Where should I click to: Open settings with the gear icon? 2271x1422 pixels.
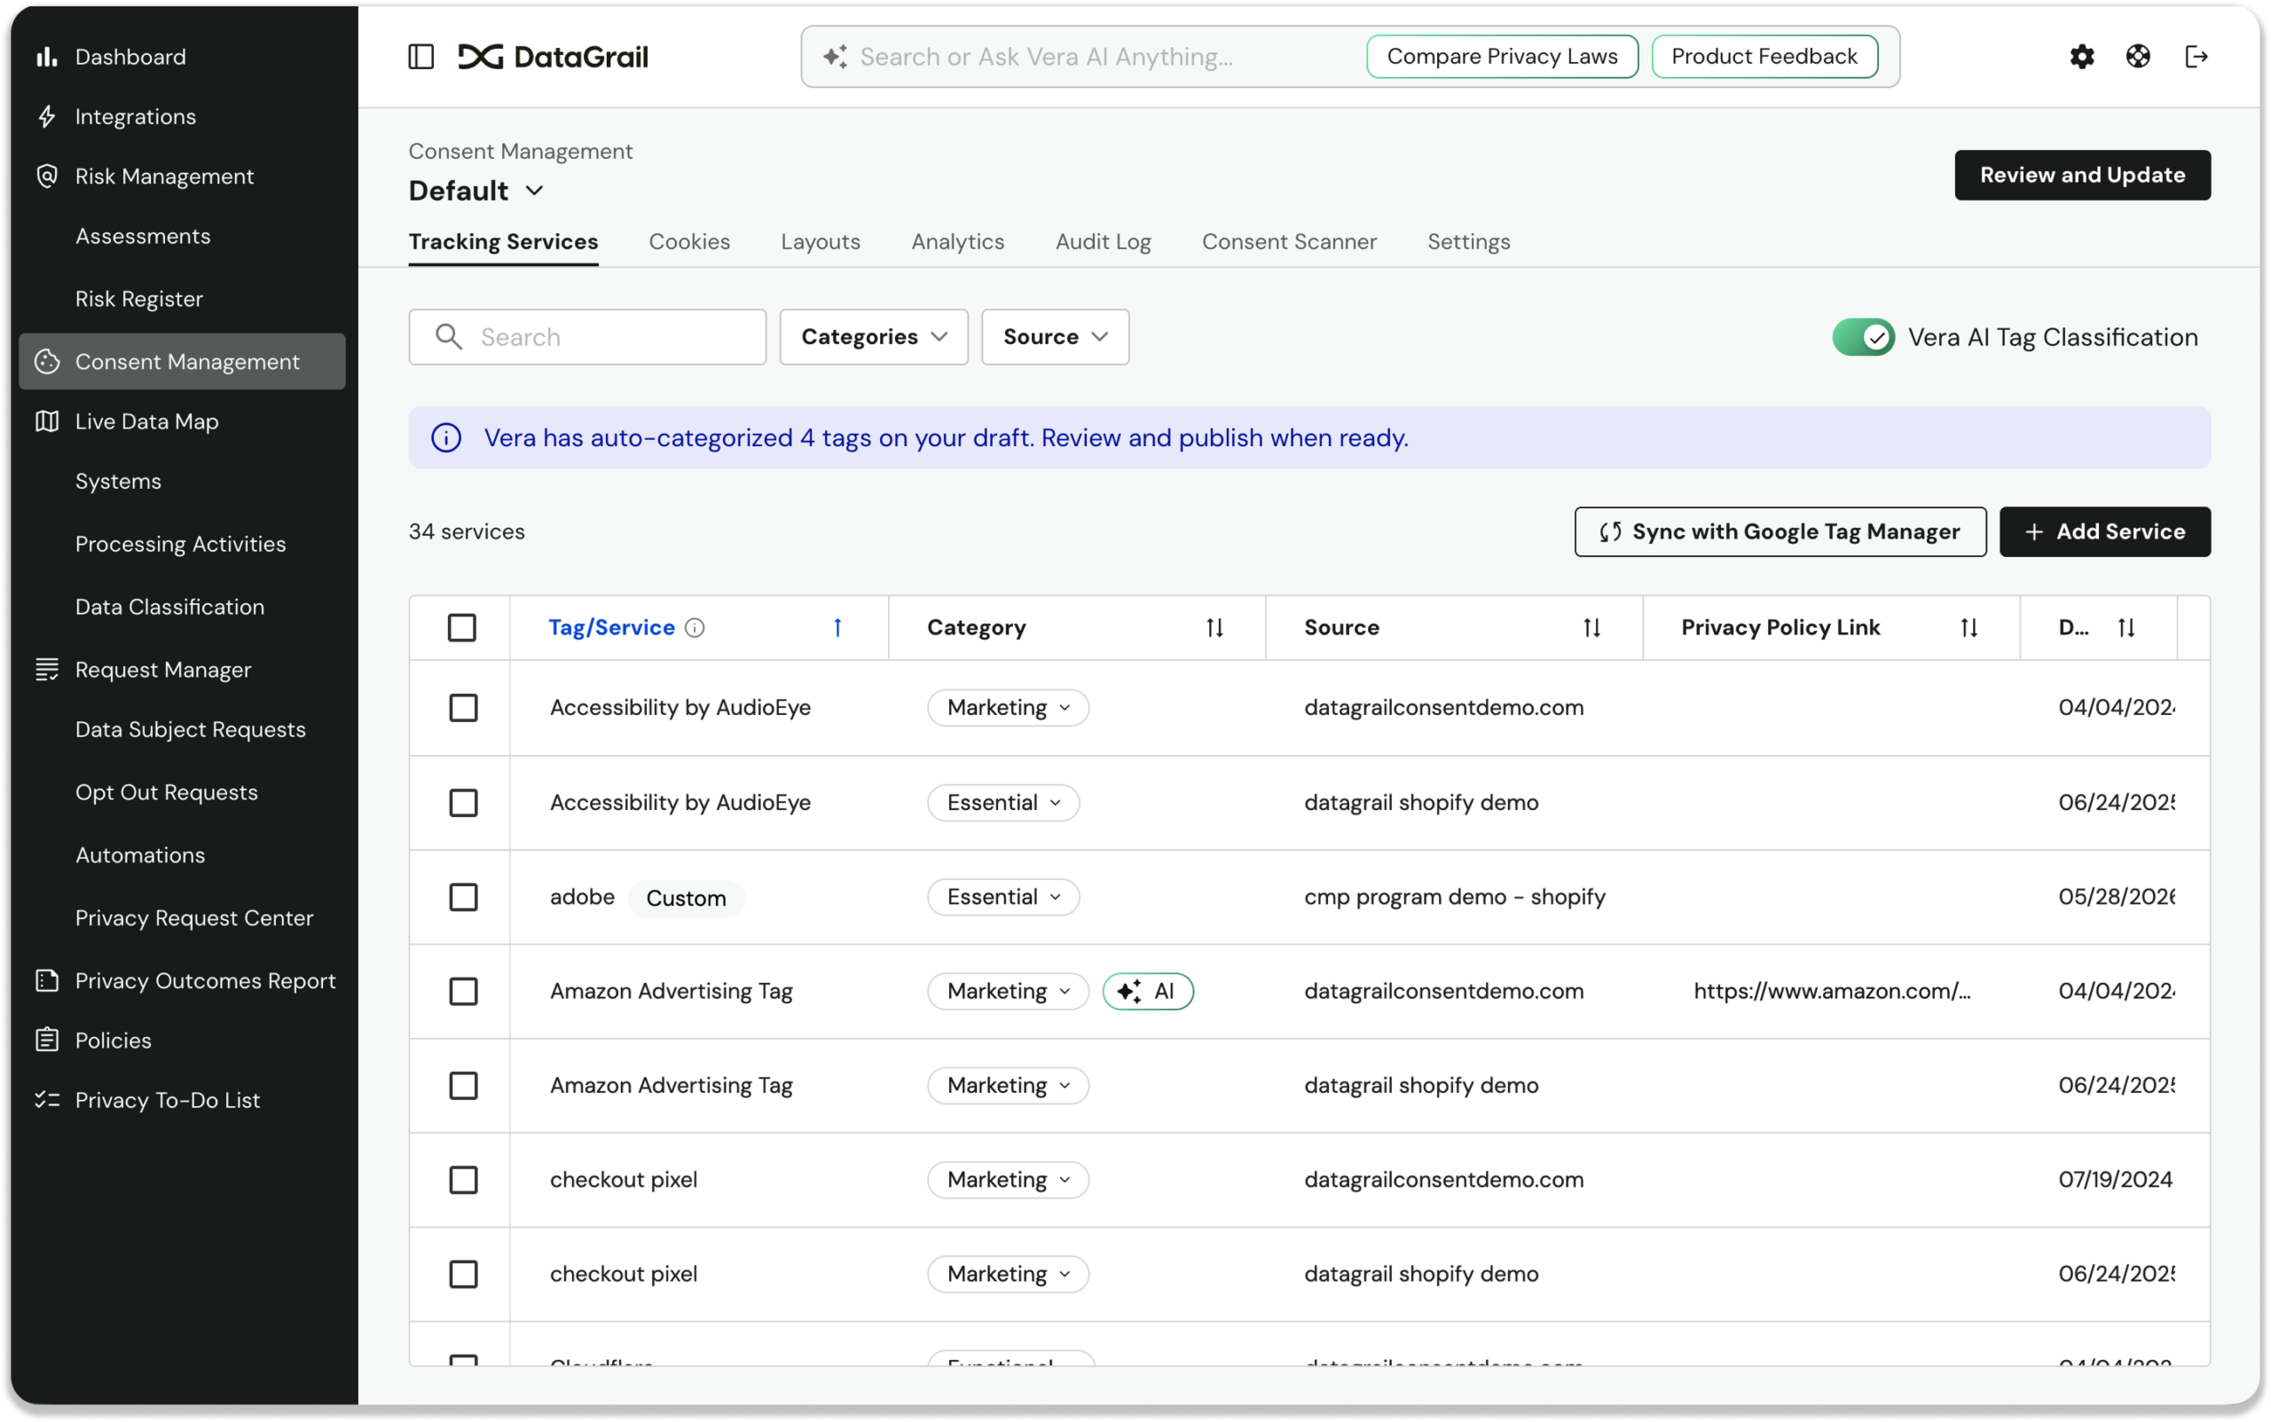pos(2082,57)
